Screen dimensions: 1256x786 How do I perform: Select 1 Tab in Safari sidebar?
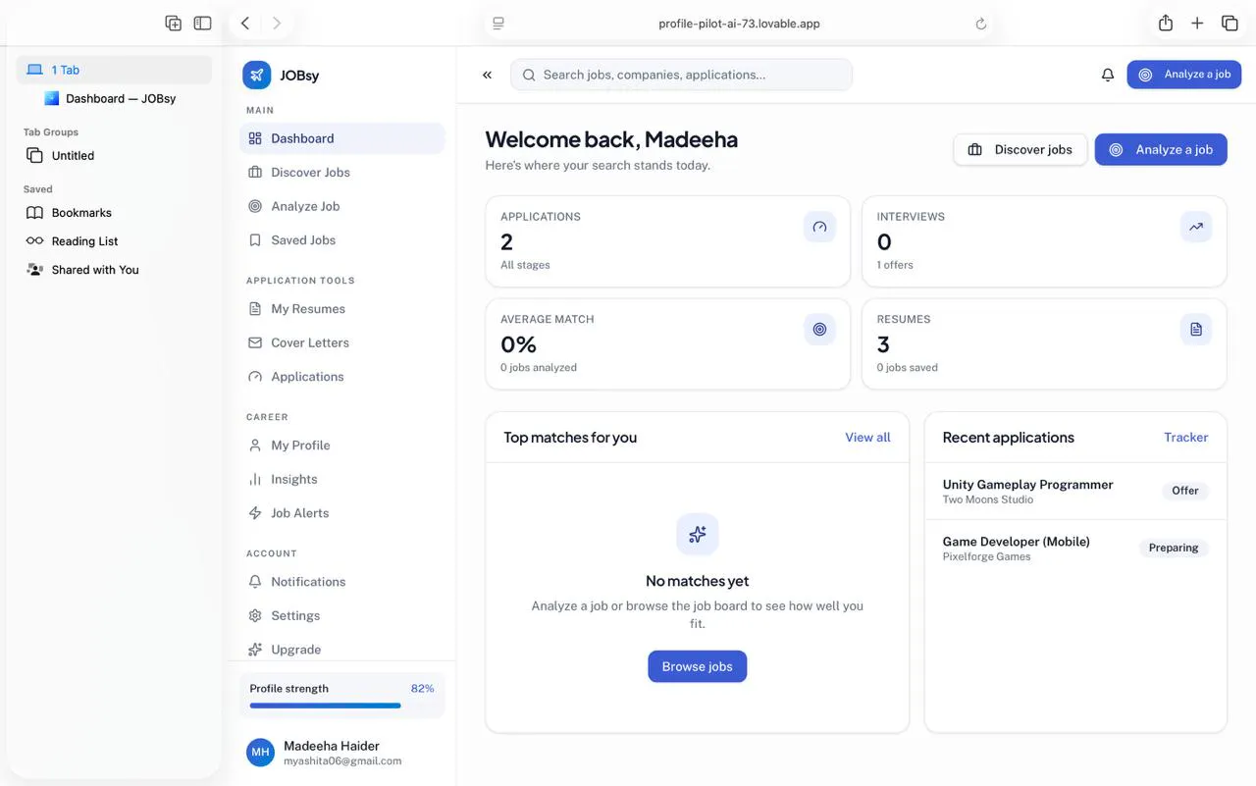[x=114, y=70]
